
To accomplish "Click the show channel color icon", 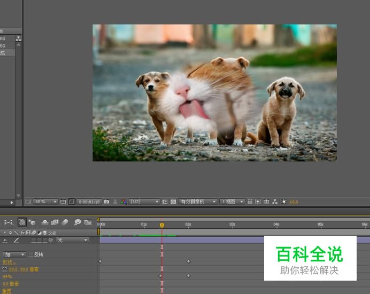I will pyautogui.click(x=124, y=202).
